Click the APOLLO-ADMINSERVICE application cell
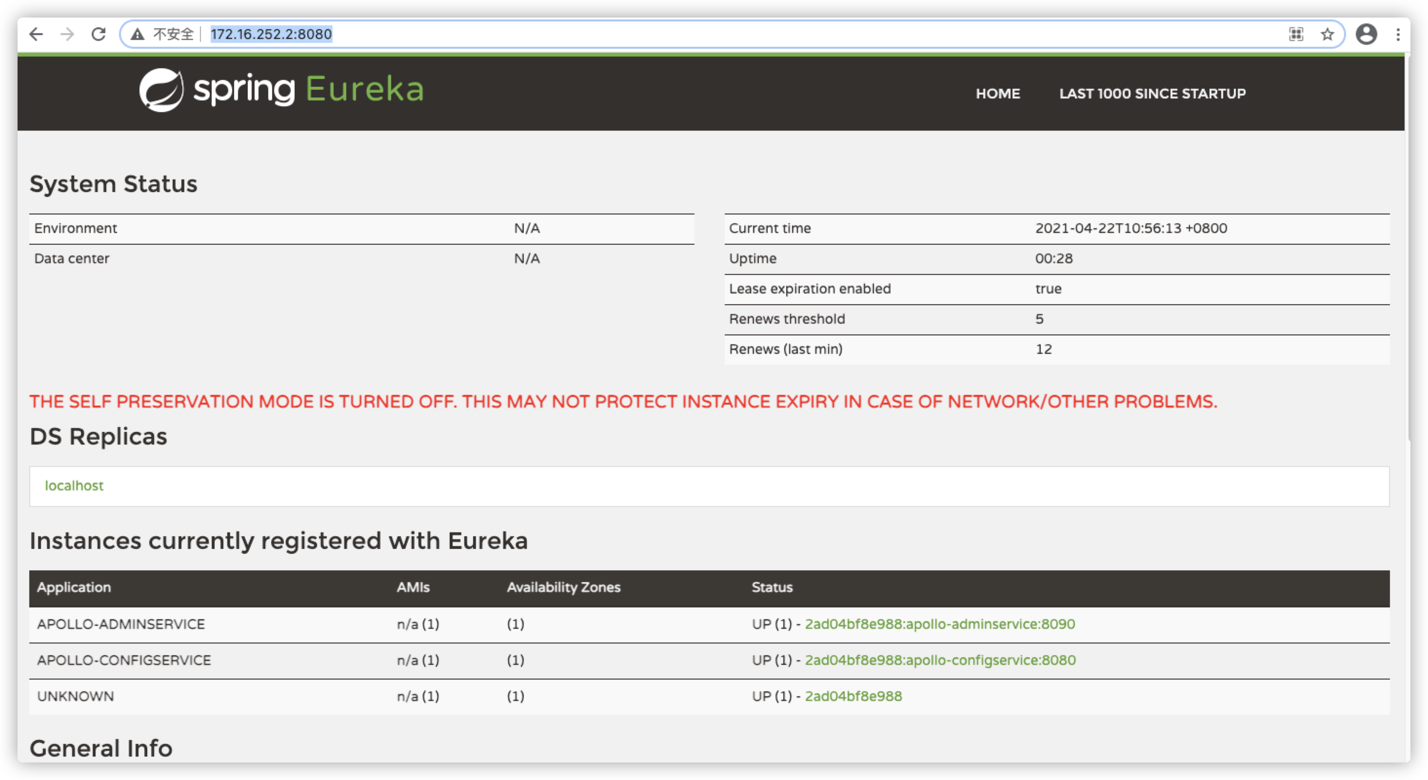The image size is (1428, 780). 121,624
